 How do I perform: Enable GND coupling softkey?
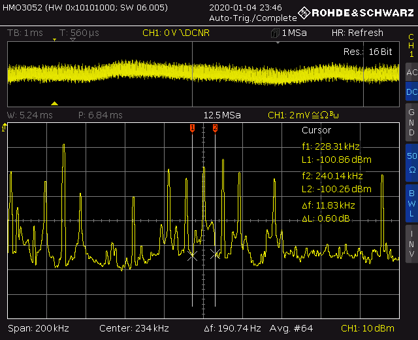(411, 122)
